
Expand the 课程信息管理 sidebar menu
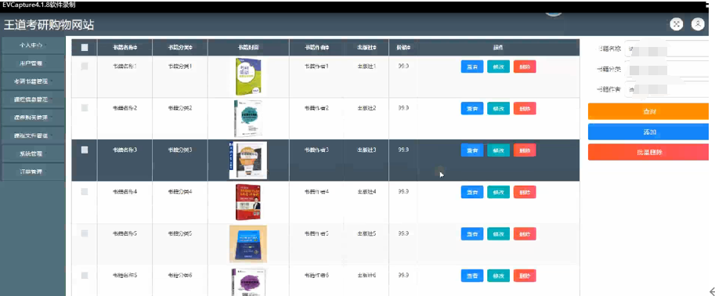tap(33, 99)
